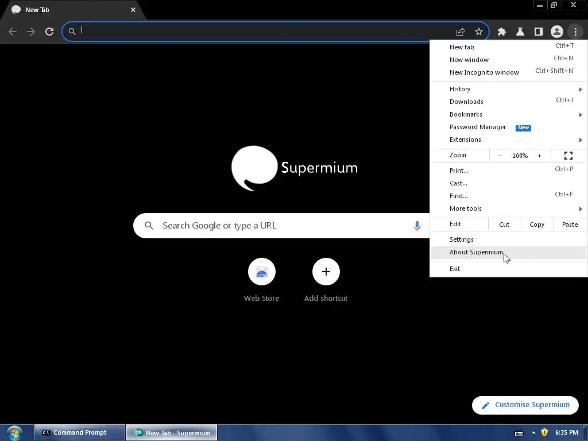The height and width of the screenshot is (441, 588).
Task: Click the Customise Supermium button
Action: (x=525, y=405)
